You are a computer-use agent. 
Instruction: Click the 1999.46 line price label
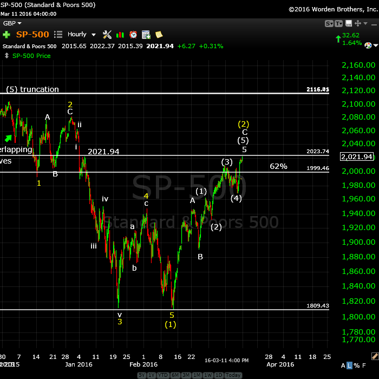(x=318, y=168)
